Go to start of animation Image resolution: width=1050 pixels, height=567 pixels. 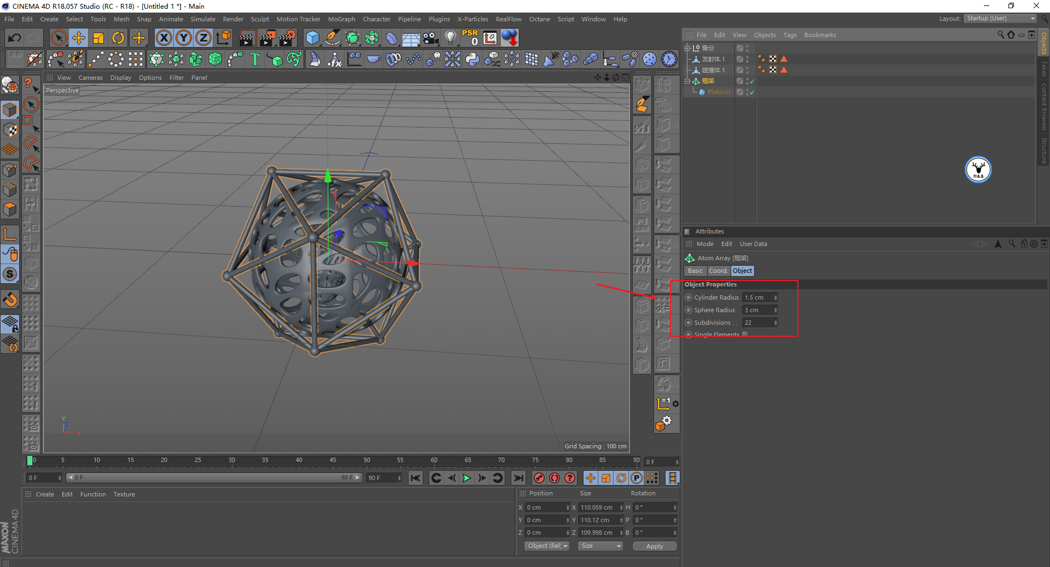[x=416, y=478]
